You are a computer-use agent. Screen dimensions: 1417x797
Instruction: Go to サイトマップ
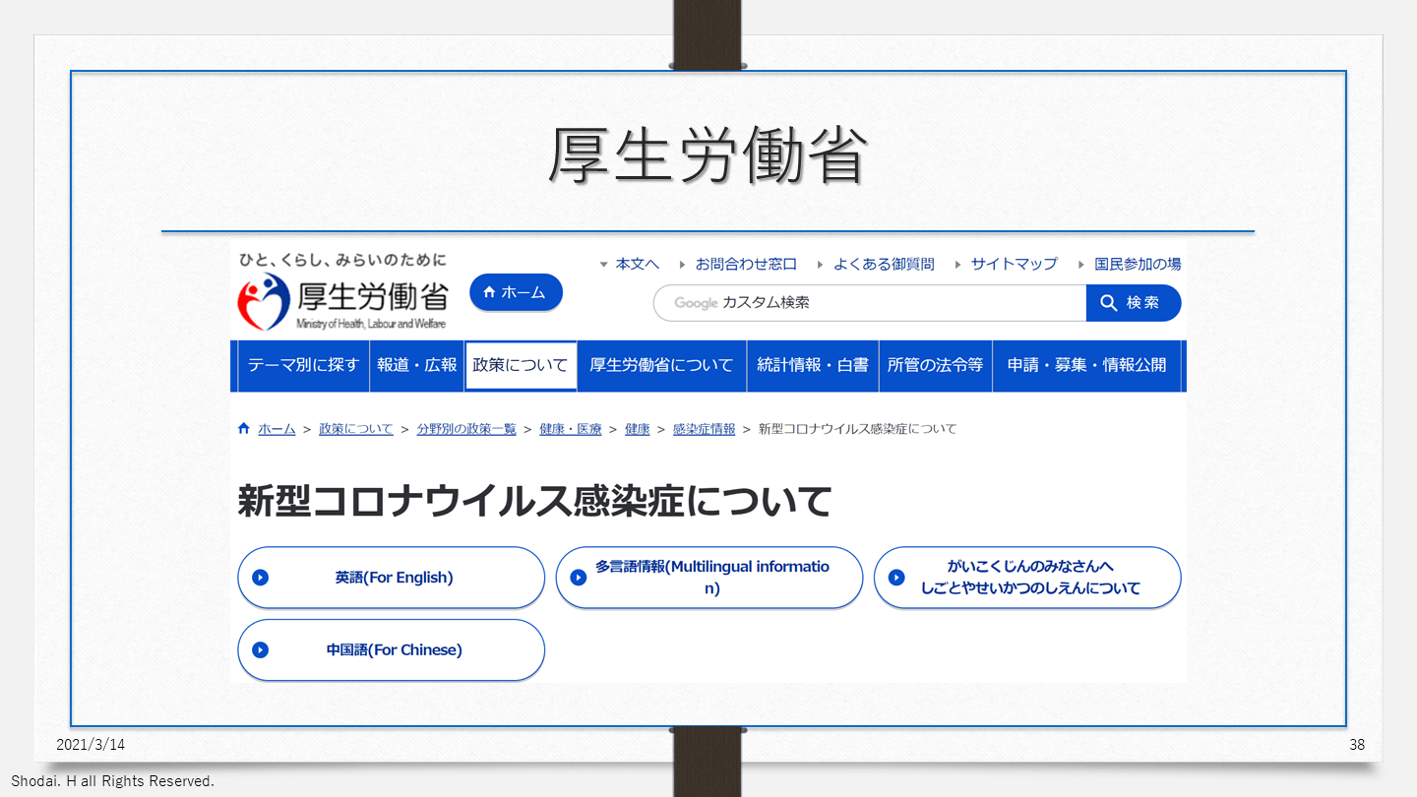pyautogui.click(x=1014, y=264)
